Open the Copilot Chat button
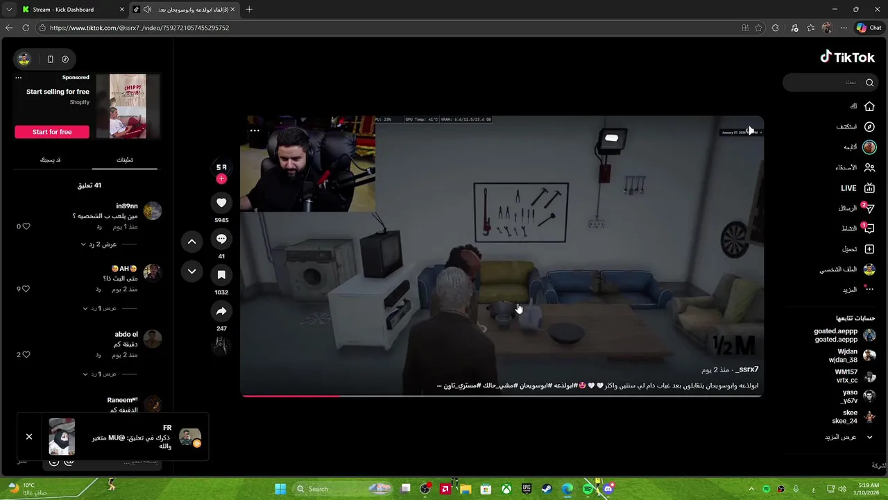The width and height of the screenshot is (888, 500). pyautogui.click(x=869, y=28)
